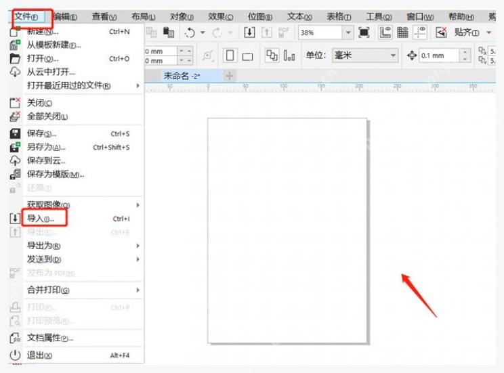Choose 保存到云 (Save to Cloud)

77,160
